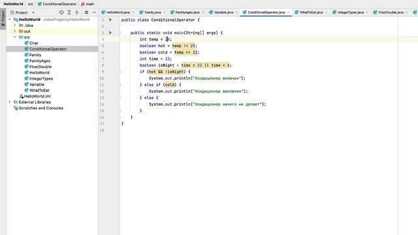Close the IntegerTypes.java tab
Screen dimensions: 418x235
pyautogui.click(x=367, y=12)
